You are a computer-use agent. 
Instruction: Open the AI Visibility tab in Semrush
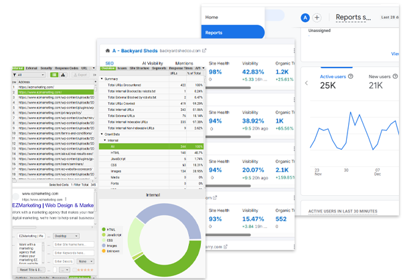(x=153, y=63)
